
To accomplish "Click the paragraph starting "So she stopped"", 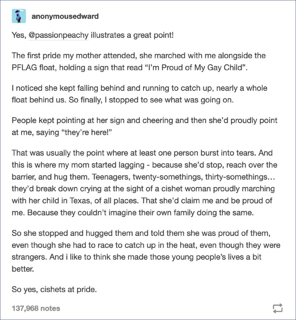I will coord(146,251).
